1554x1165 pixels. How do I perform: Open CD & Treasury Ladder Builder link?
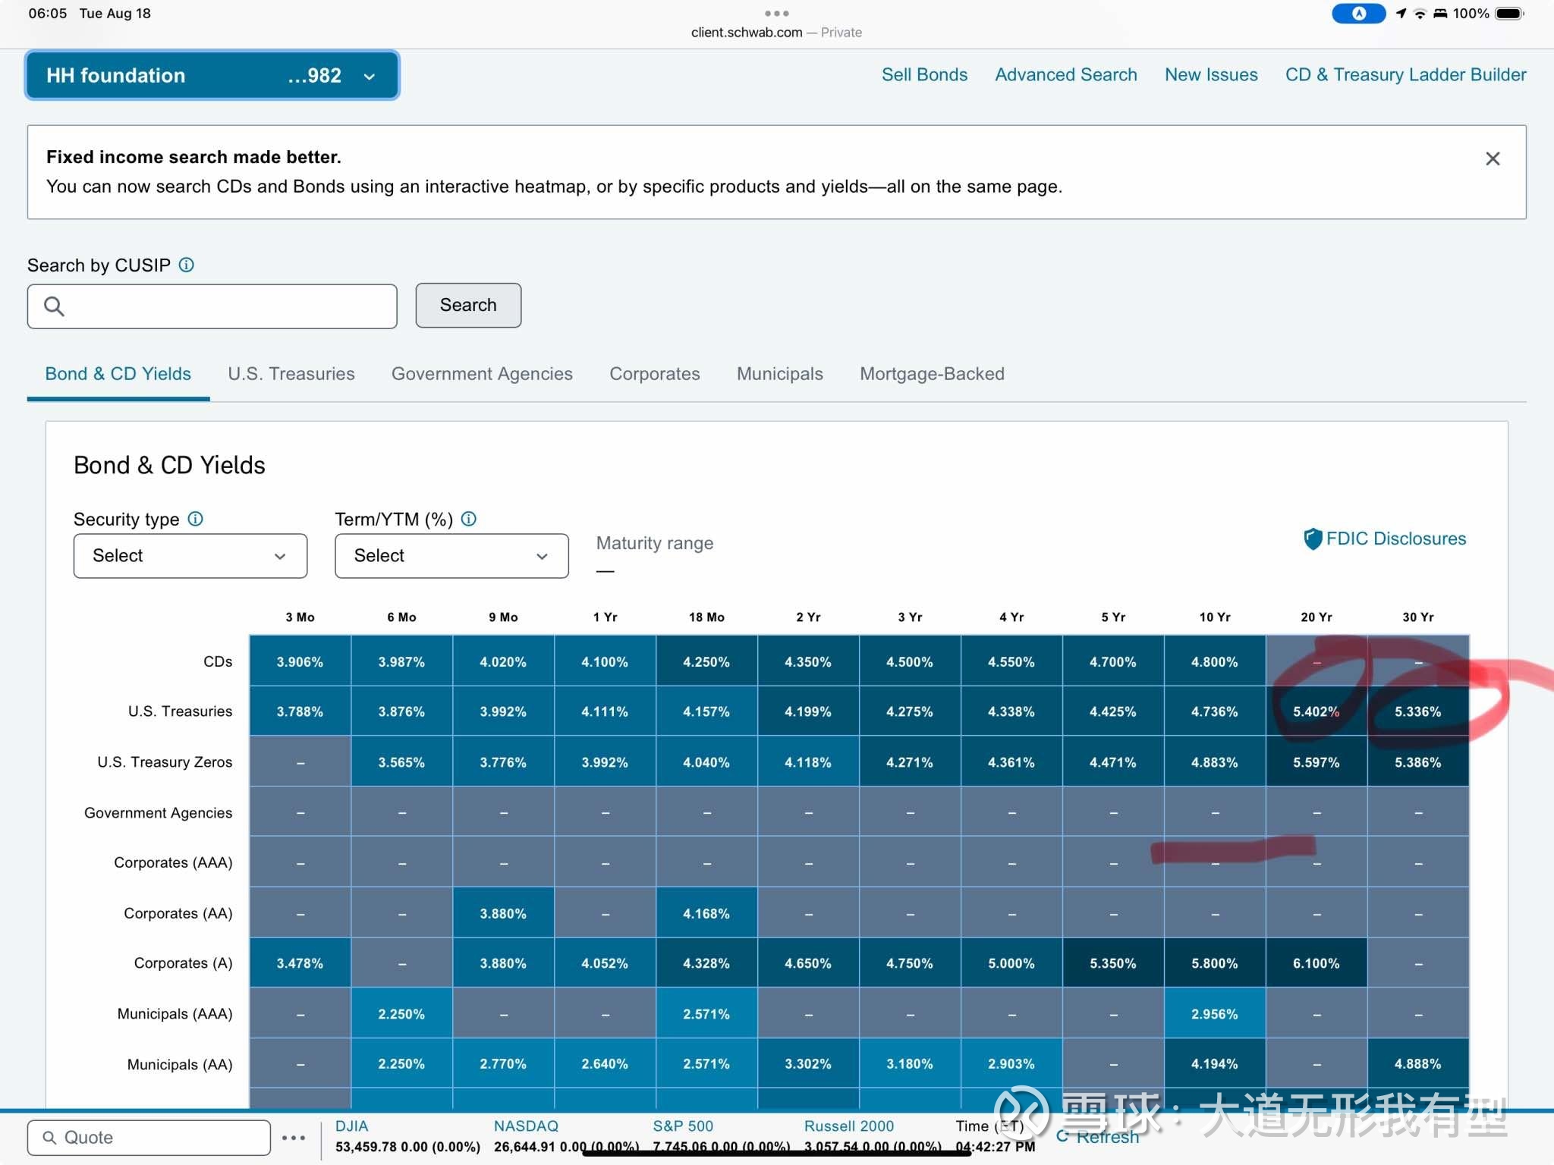coord(1405,74)
